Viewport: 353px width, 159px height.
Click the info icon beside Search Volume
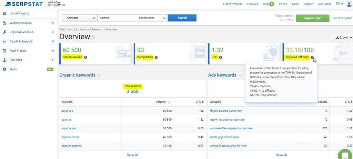85,57
